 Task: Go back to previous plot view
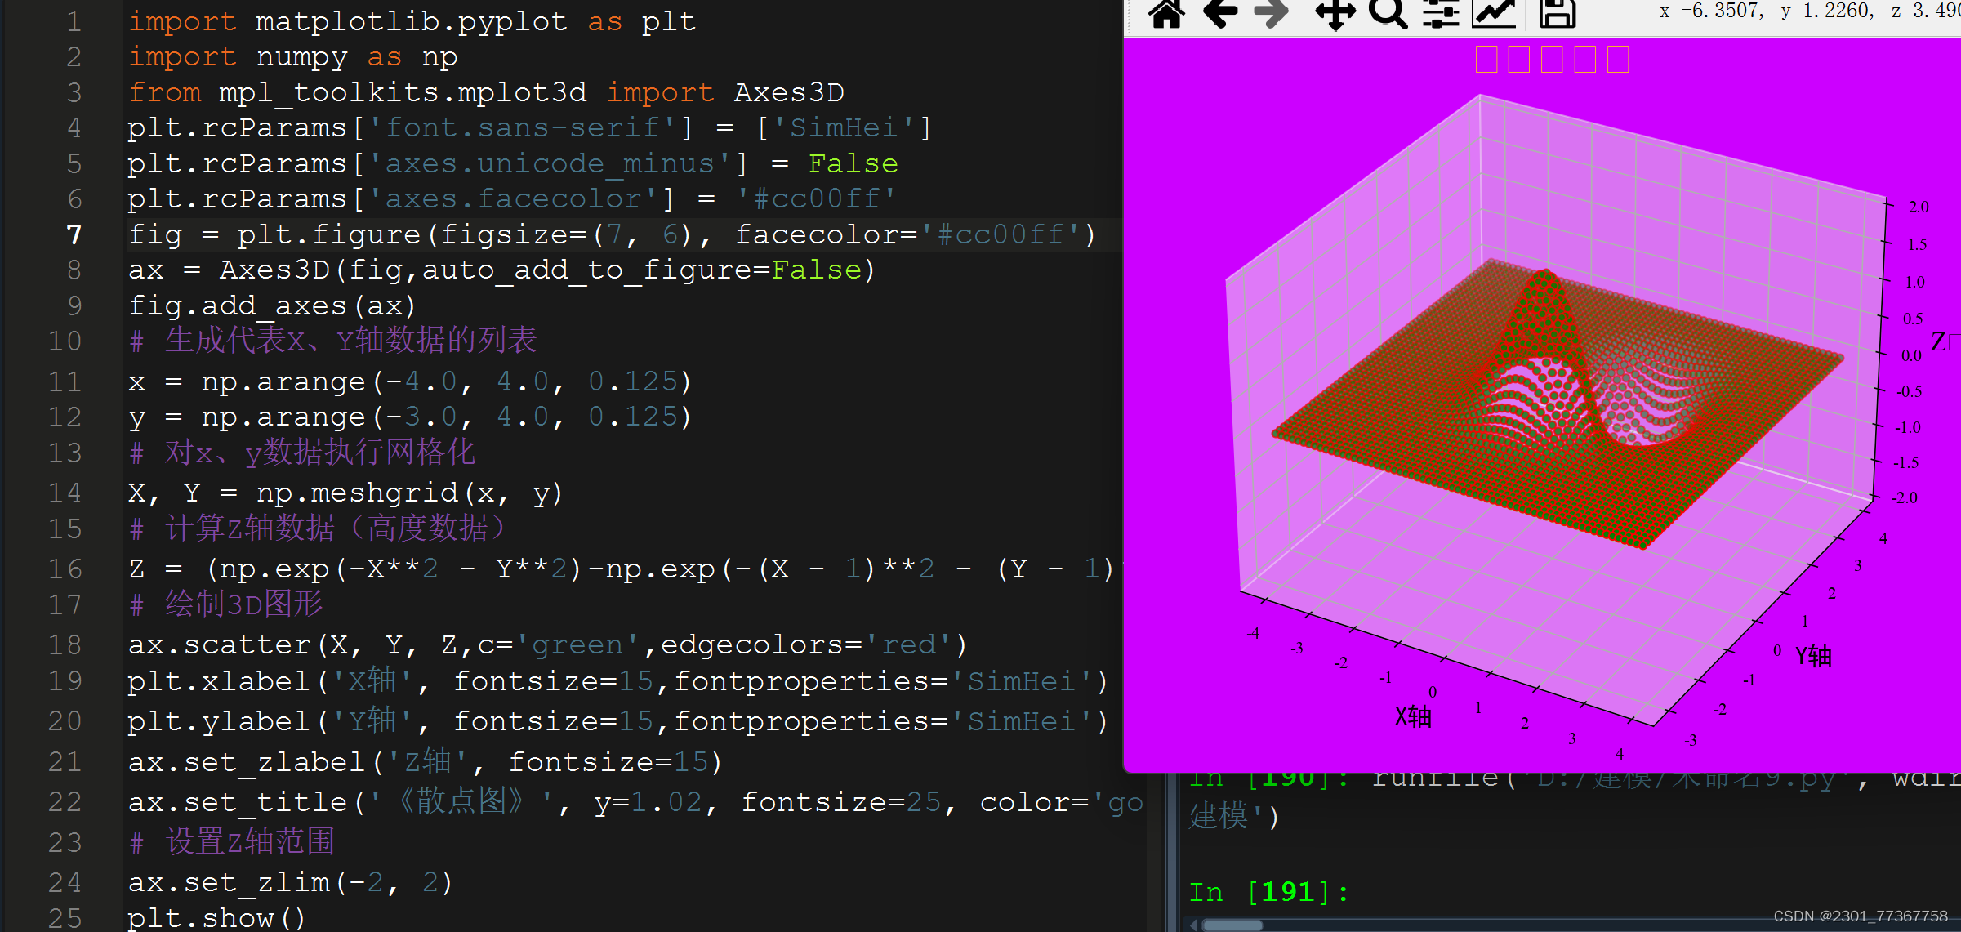pos(1220,13)
